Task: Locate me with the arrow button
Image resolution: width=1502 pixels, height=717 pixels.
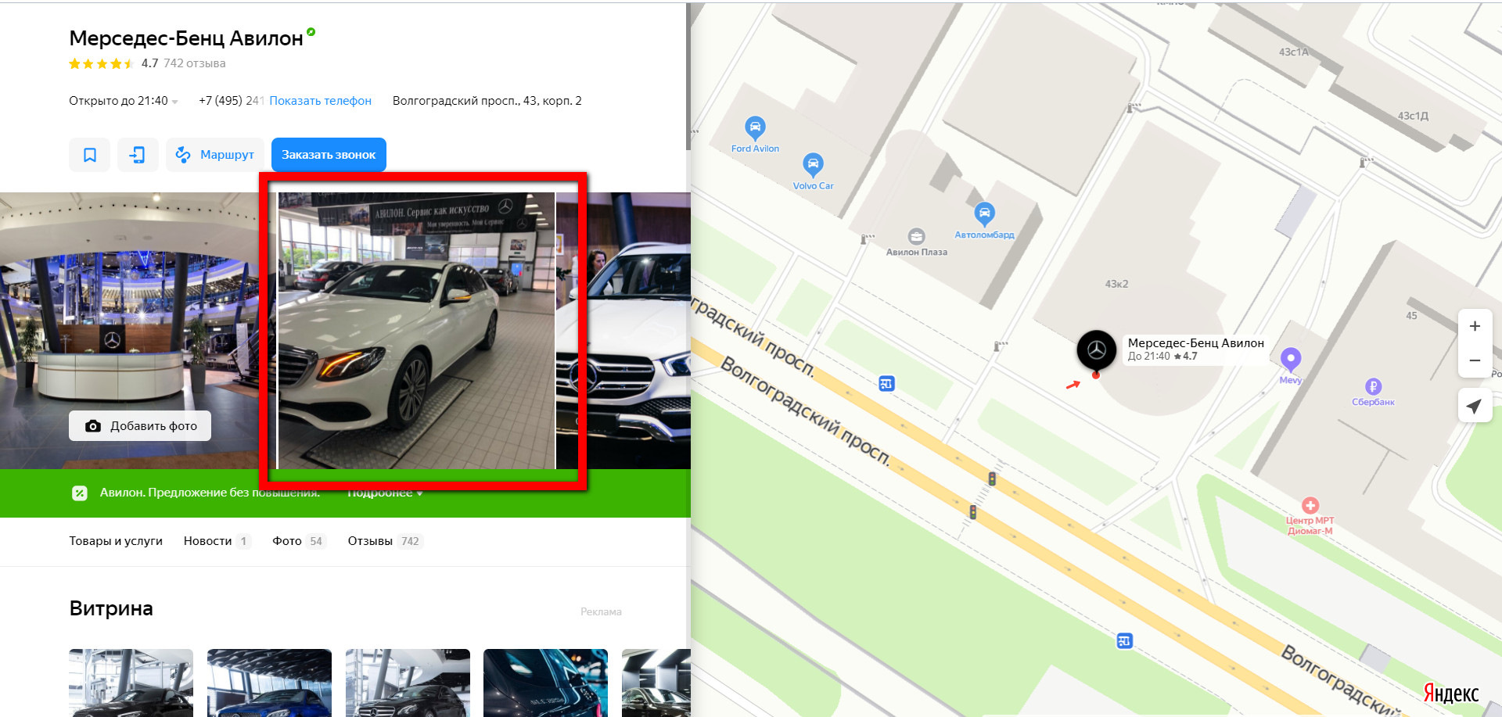Action: 1475,407
